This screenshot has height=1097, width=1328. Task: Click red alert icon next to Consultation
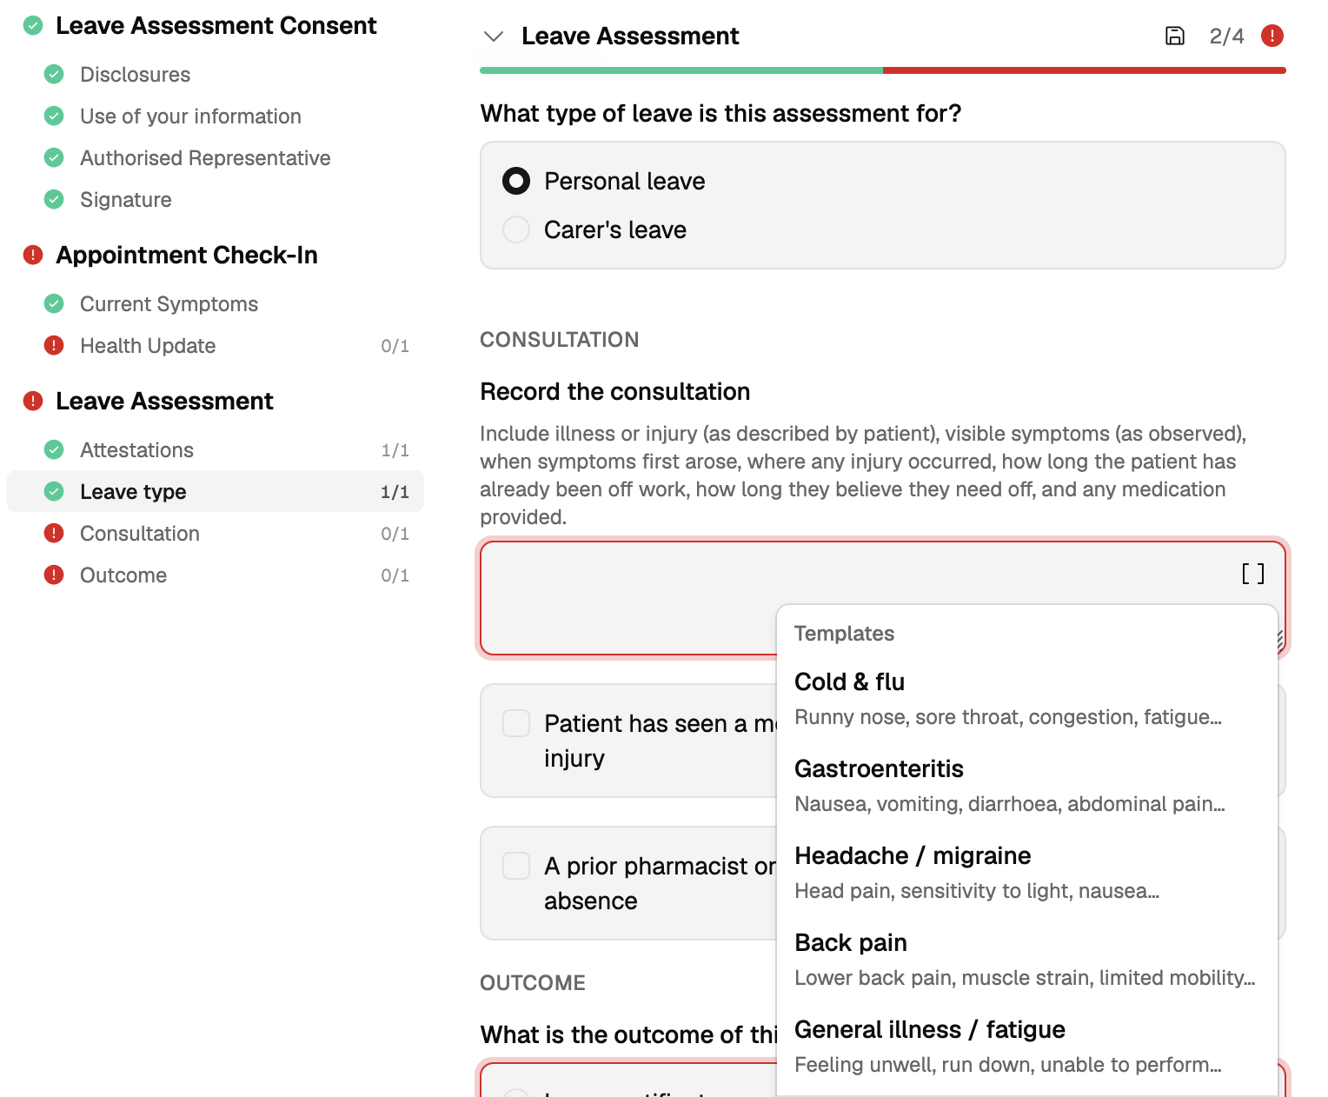54,534
